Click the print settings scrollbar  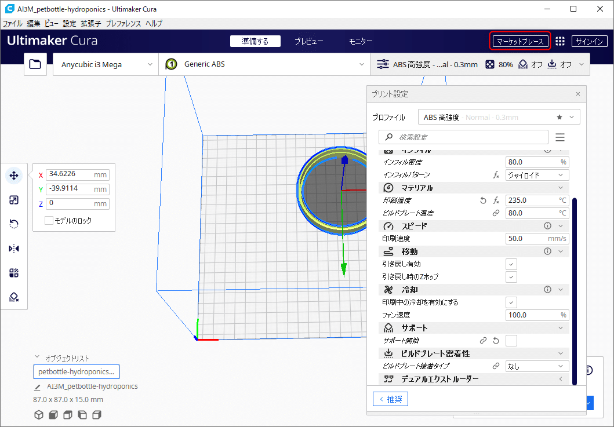tap(575, 291)
